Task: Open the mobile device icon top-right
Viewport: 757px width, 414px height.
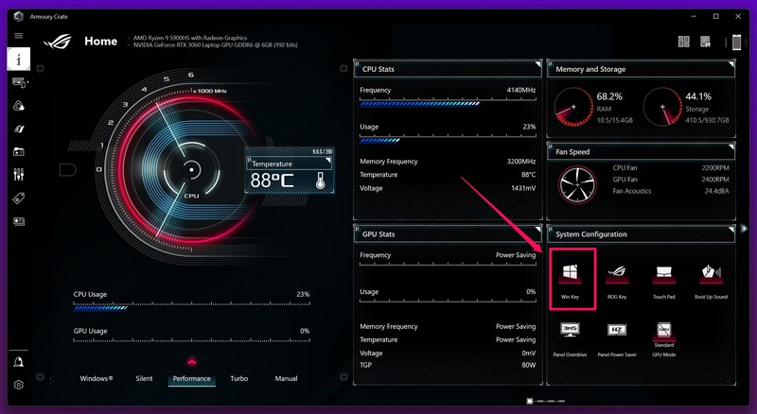Action: [x=736, y=42]
